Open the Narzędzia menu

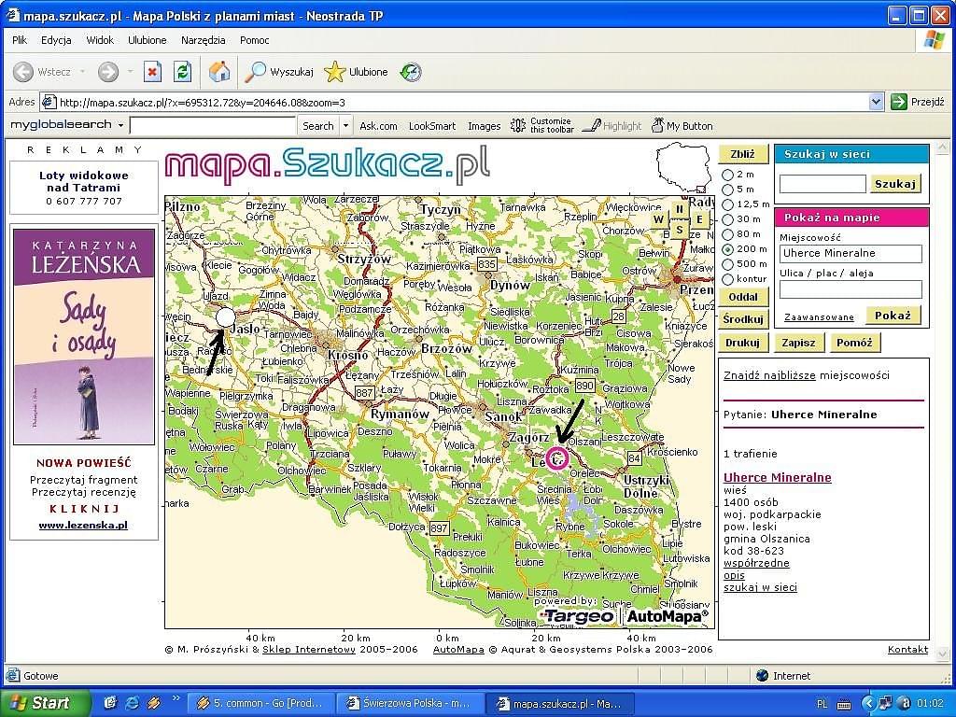click(x=203, y=40)
